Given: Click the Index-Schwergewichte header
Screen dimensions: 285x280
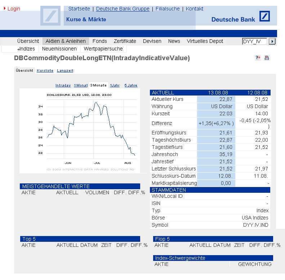Looking at the screenshot, I should [213, 258].
